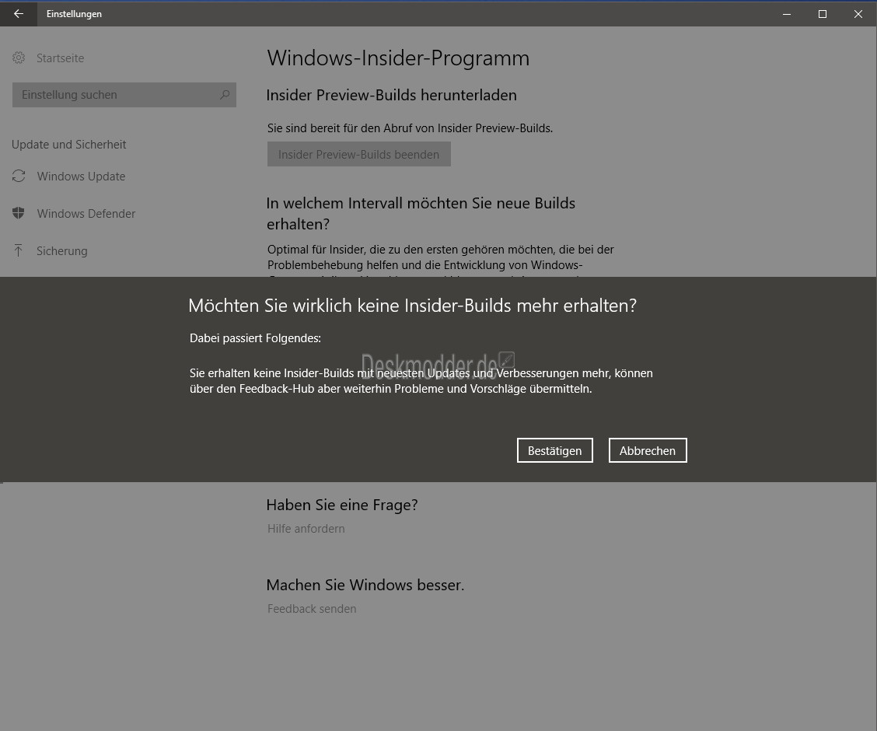Open the Sicherung section

click(62, 251)
